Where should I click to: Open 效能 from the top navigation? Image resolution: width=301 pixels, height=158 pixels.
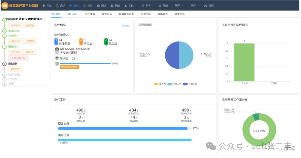pos(163,6)
